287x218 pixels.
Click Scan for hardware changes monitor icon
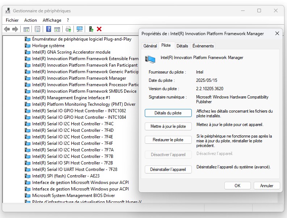[x=80, y=29]
